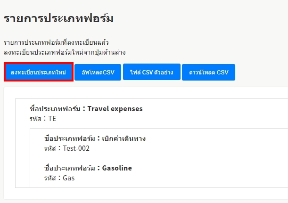
Task: Click the ลงทะเบียนประเภทใหม่ button
Action: (x=39, y=73)
